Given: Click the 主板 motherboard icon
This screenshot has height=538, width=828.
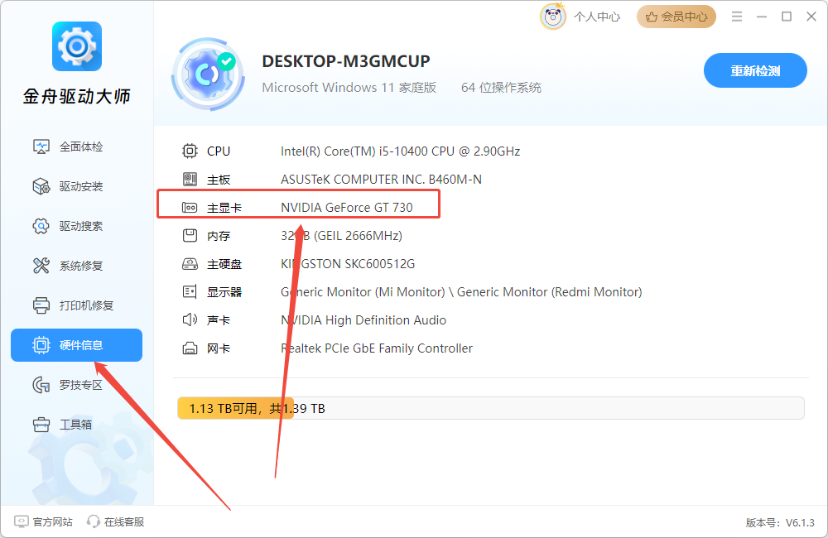Looking at the screenshot, I should tap(190, 180).
